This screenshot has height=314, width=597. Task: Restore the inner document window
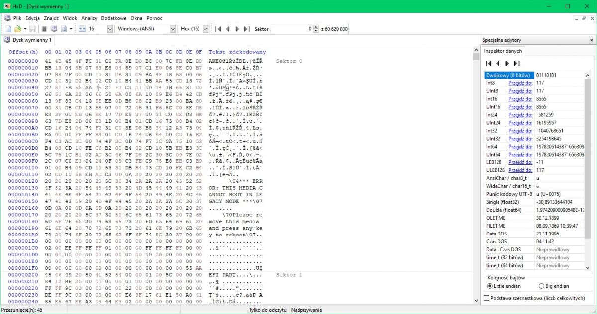(584, 18)
